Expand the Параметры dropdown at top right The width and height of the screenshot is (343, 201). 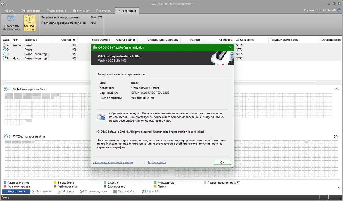313,11
